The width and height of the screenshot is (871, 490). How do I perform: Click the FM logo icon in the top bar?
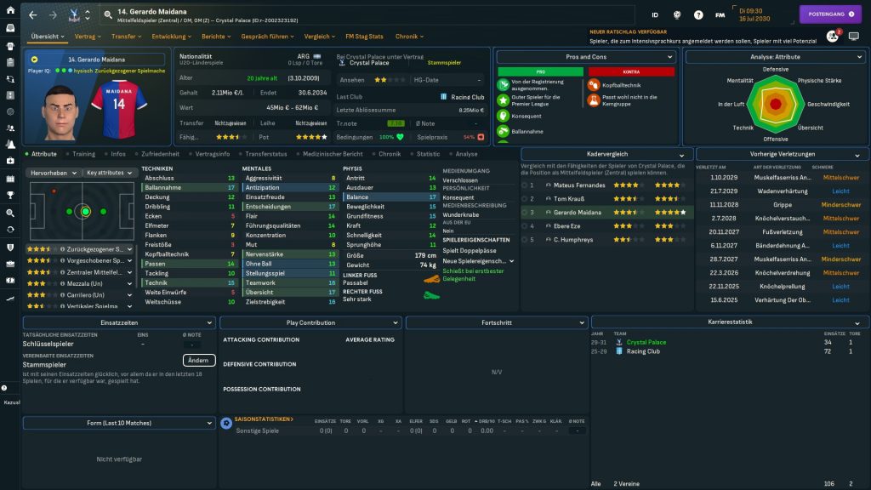click(720, 15)
